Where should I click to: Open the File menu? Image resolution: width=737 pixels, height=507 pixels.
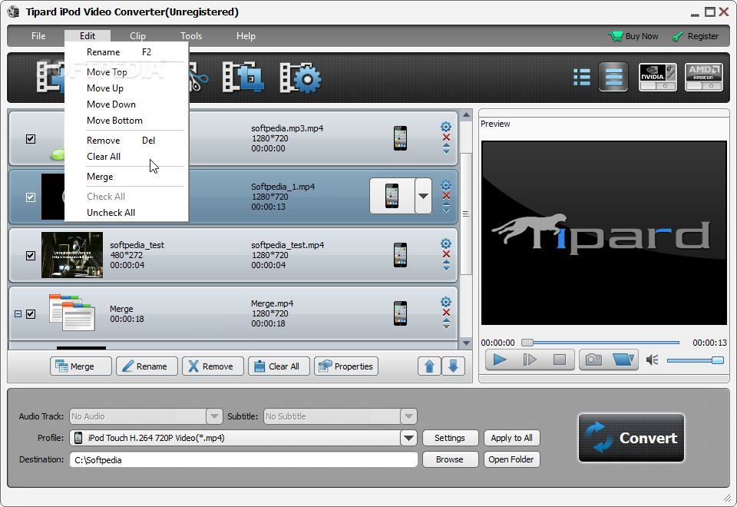click(x=38, y=36)
